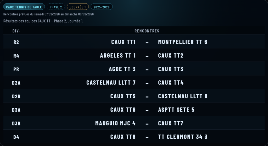The height and width of the screenshot is (146, 268).
Task: Click the D2B division label
Action: 16,96
